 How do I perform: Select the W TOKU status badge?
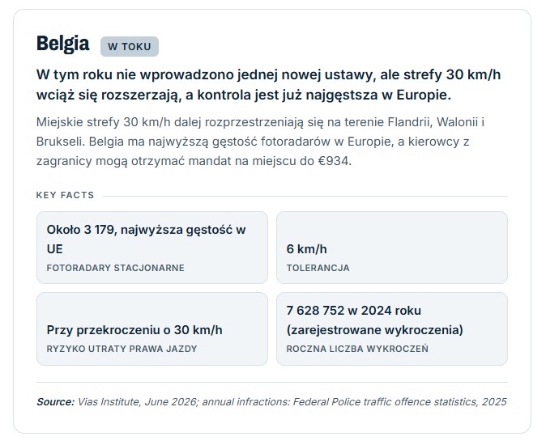click(130, 47)
